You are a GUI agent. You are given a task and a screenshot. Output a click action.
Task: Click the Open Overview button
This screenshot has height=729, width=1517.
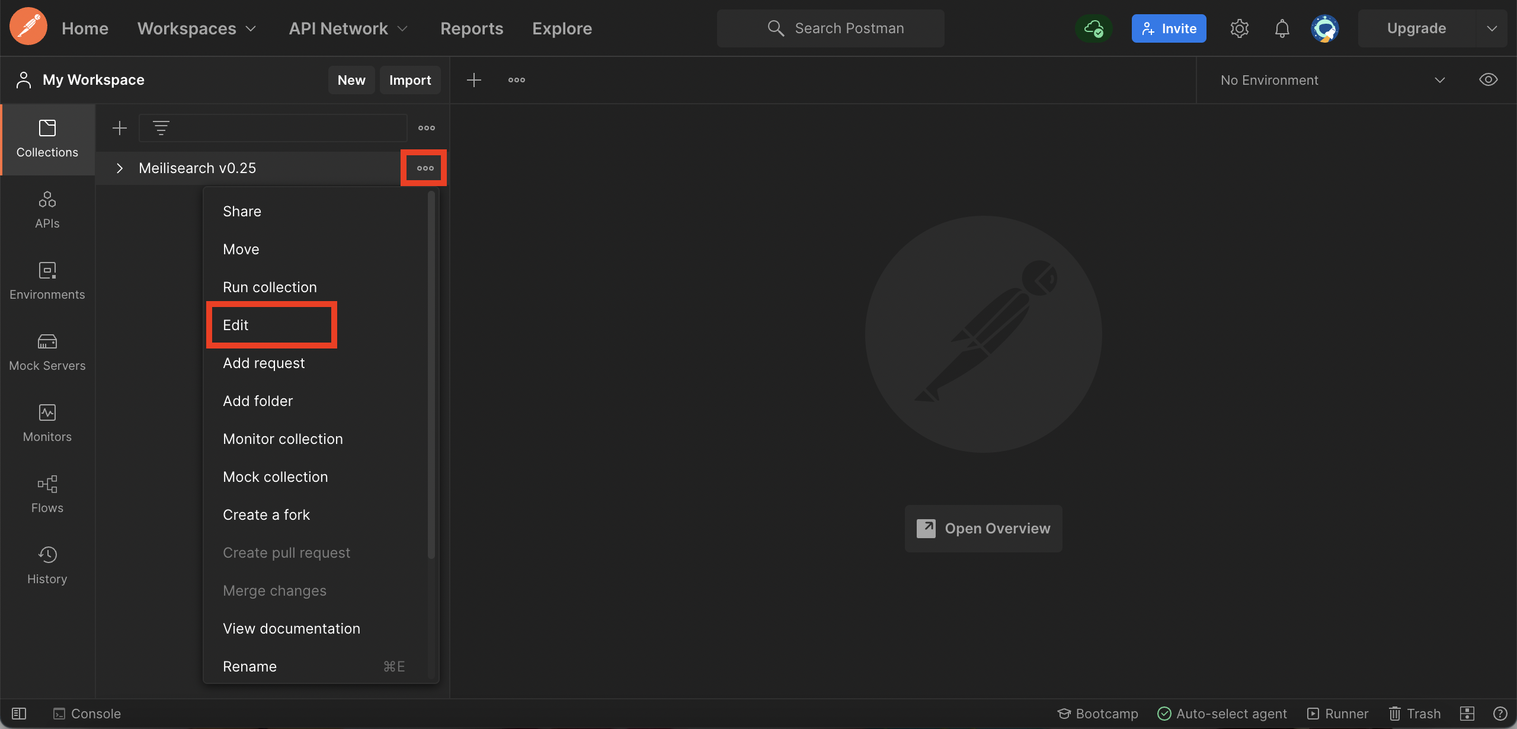tap(983, 529)
